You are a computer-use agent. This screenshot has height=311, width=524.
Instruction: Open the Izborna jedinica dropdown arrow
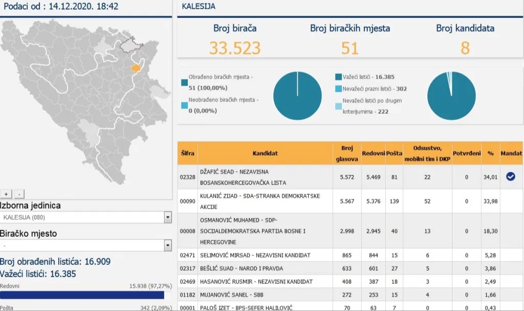click(x=167, y=217)
